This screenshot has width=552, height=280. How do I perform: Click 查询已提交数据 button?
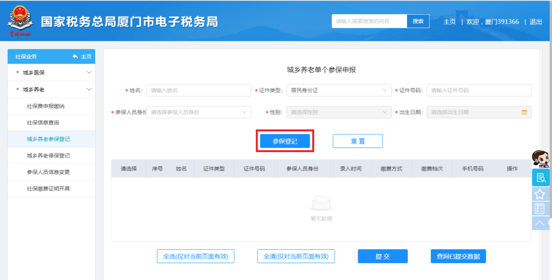[x=458, y=256]
